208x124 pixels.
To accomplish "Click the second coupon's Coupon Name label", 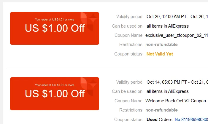I will [129, 101].
